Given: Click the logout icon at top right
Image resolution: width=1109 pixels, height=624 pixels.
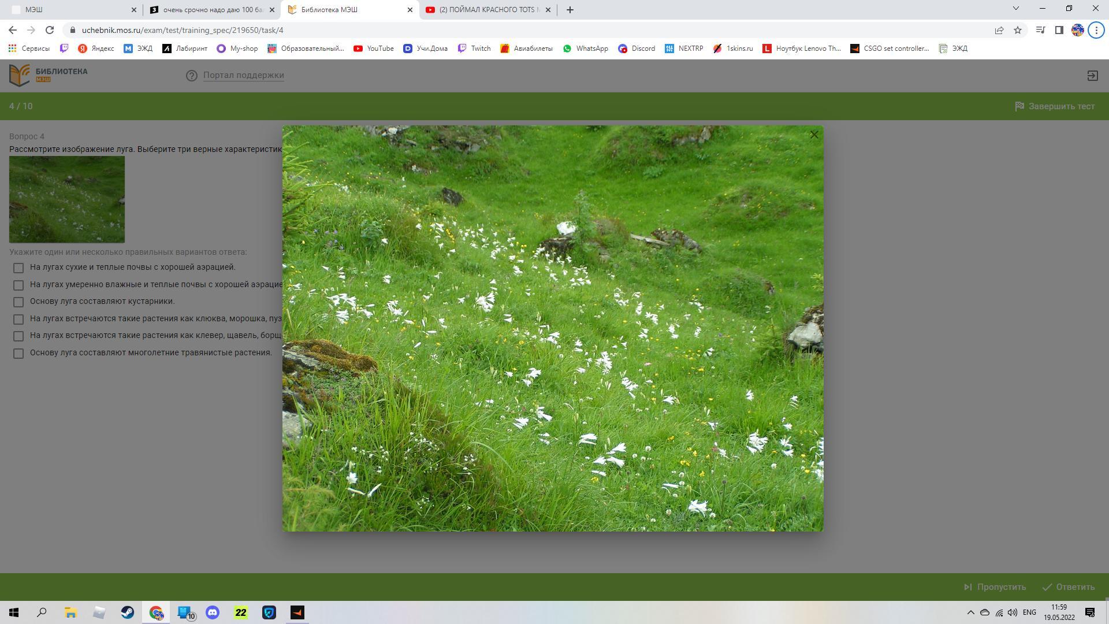Looking at the screenshot, I should 1092,76.
